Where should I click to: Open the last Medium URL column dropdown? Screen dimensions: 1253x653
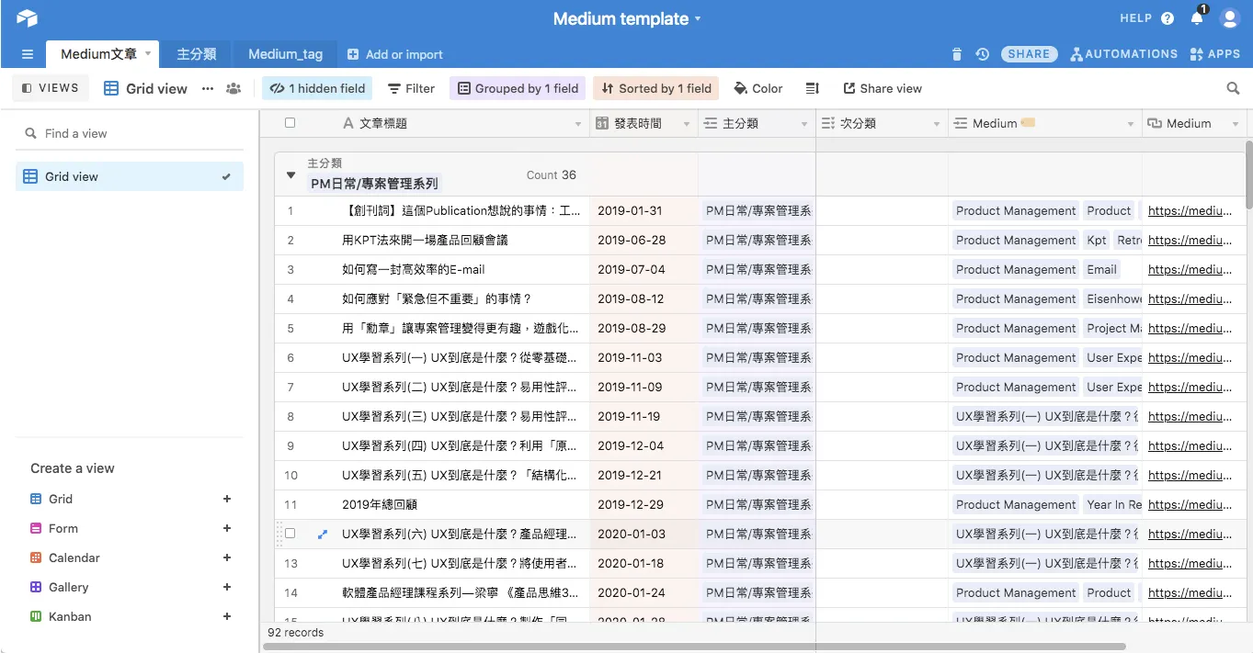(1237, 124)
